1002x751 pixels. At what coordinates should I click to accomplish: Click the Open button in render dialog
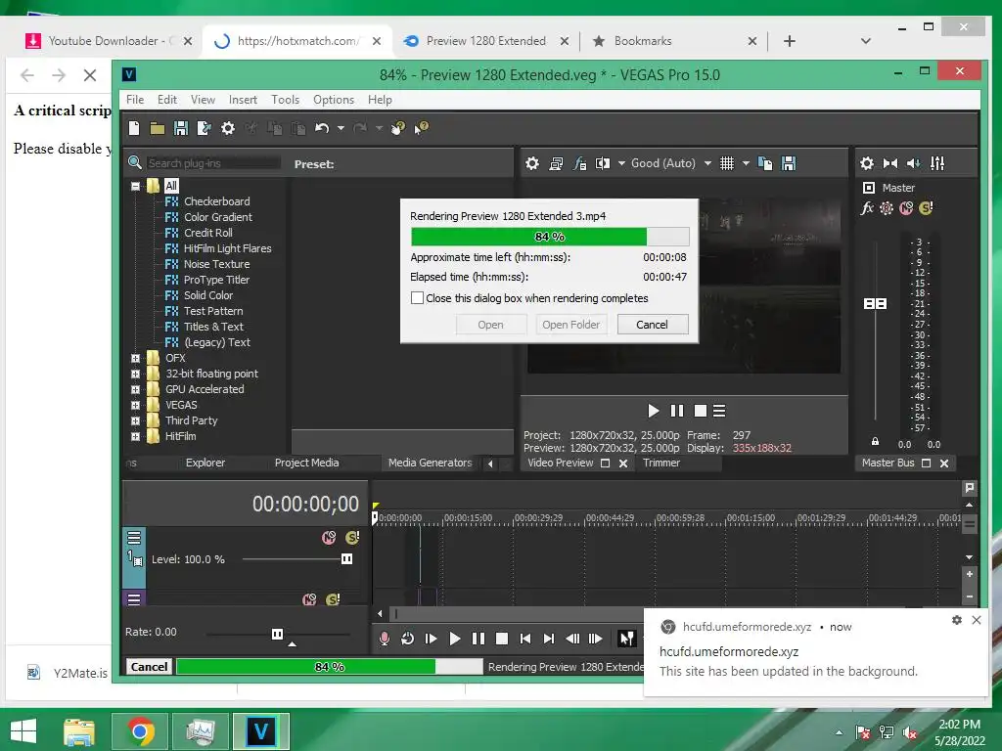491,325
